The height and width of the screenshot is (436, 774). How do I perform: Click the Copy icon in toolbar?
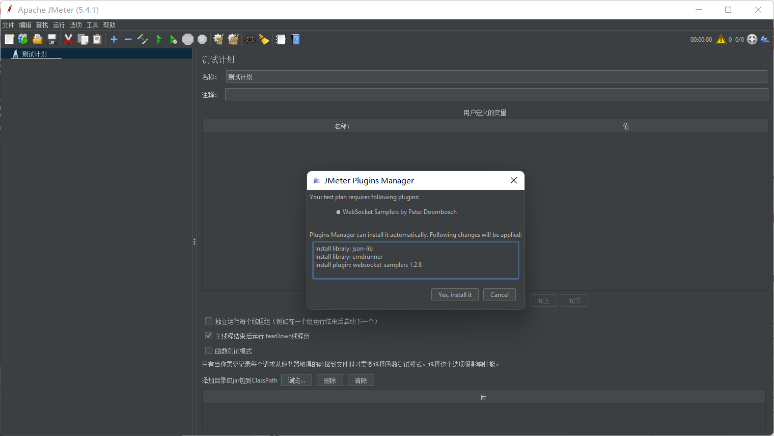(83, 39)
